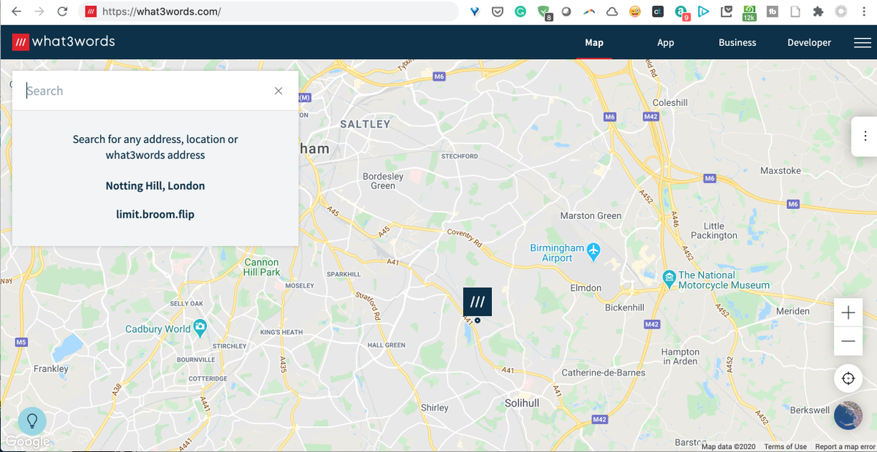Screen dimensions: 877x452
Task: Click the what3words logo
Action: pyautogui.click(x=64, y=42)
